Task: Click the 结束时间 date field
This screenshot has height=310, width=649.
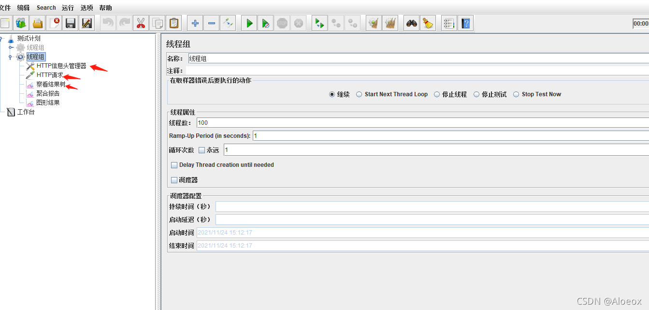Action: pos(423,246)
